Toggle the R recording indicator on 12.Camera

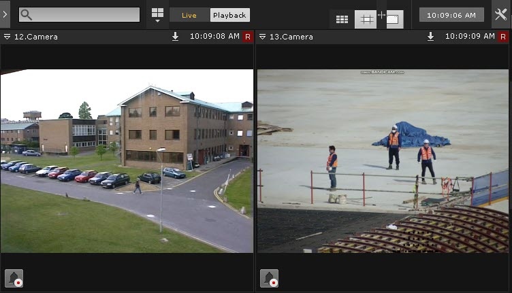tap(248, 37)
